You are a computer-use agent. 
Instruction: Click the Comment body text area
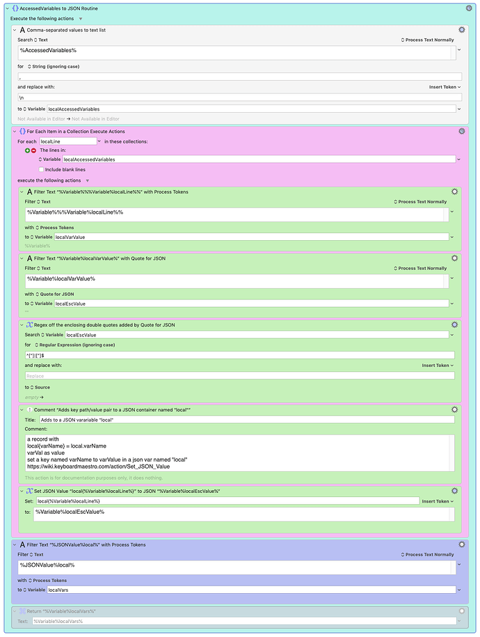click(239, 453)
